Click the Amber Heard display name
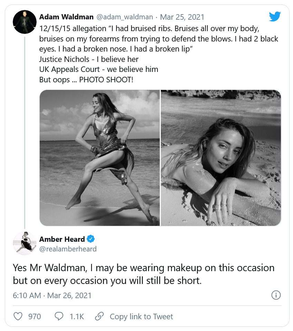The image size is (293, 331). 62,239
